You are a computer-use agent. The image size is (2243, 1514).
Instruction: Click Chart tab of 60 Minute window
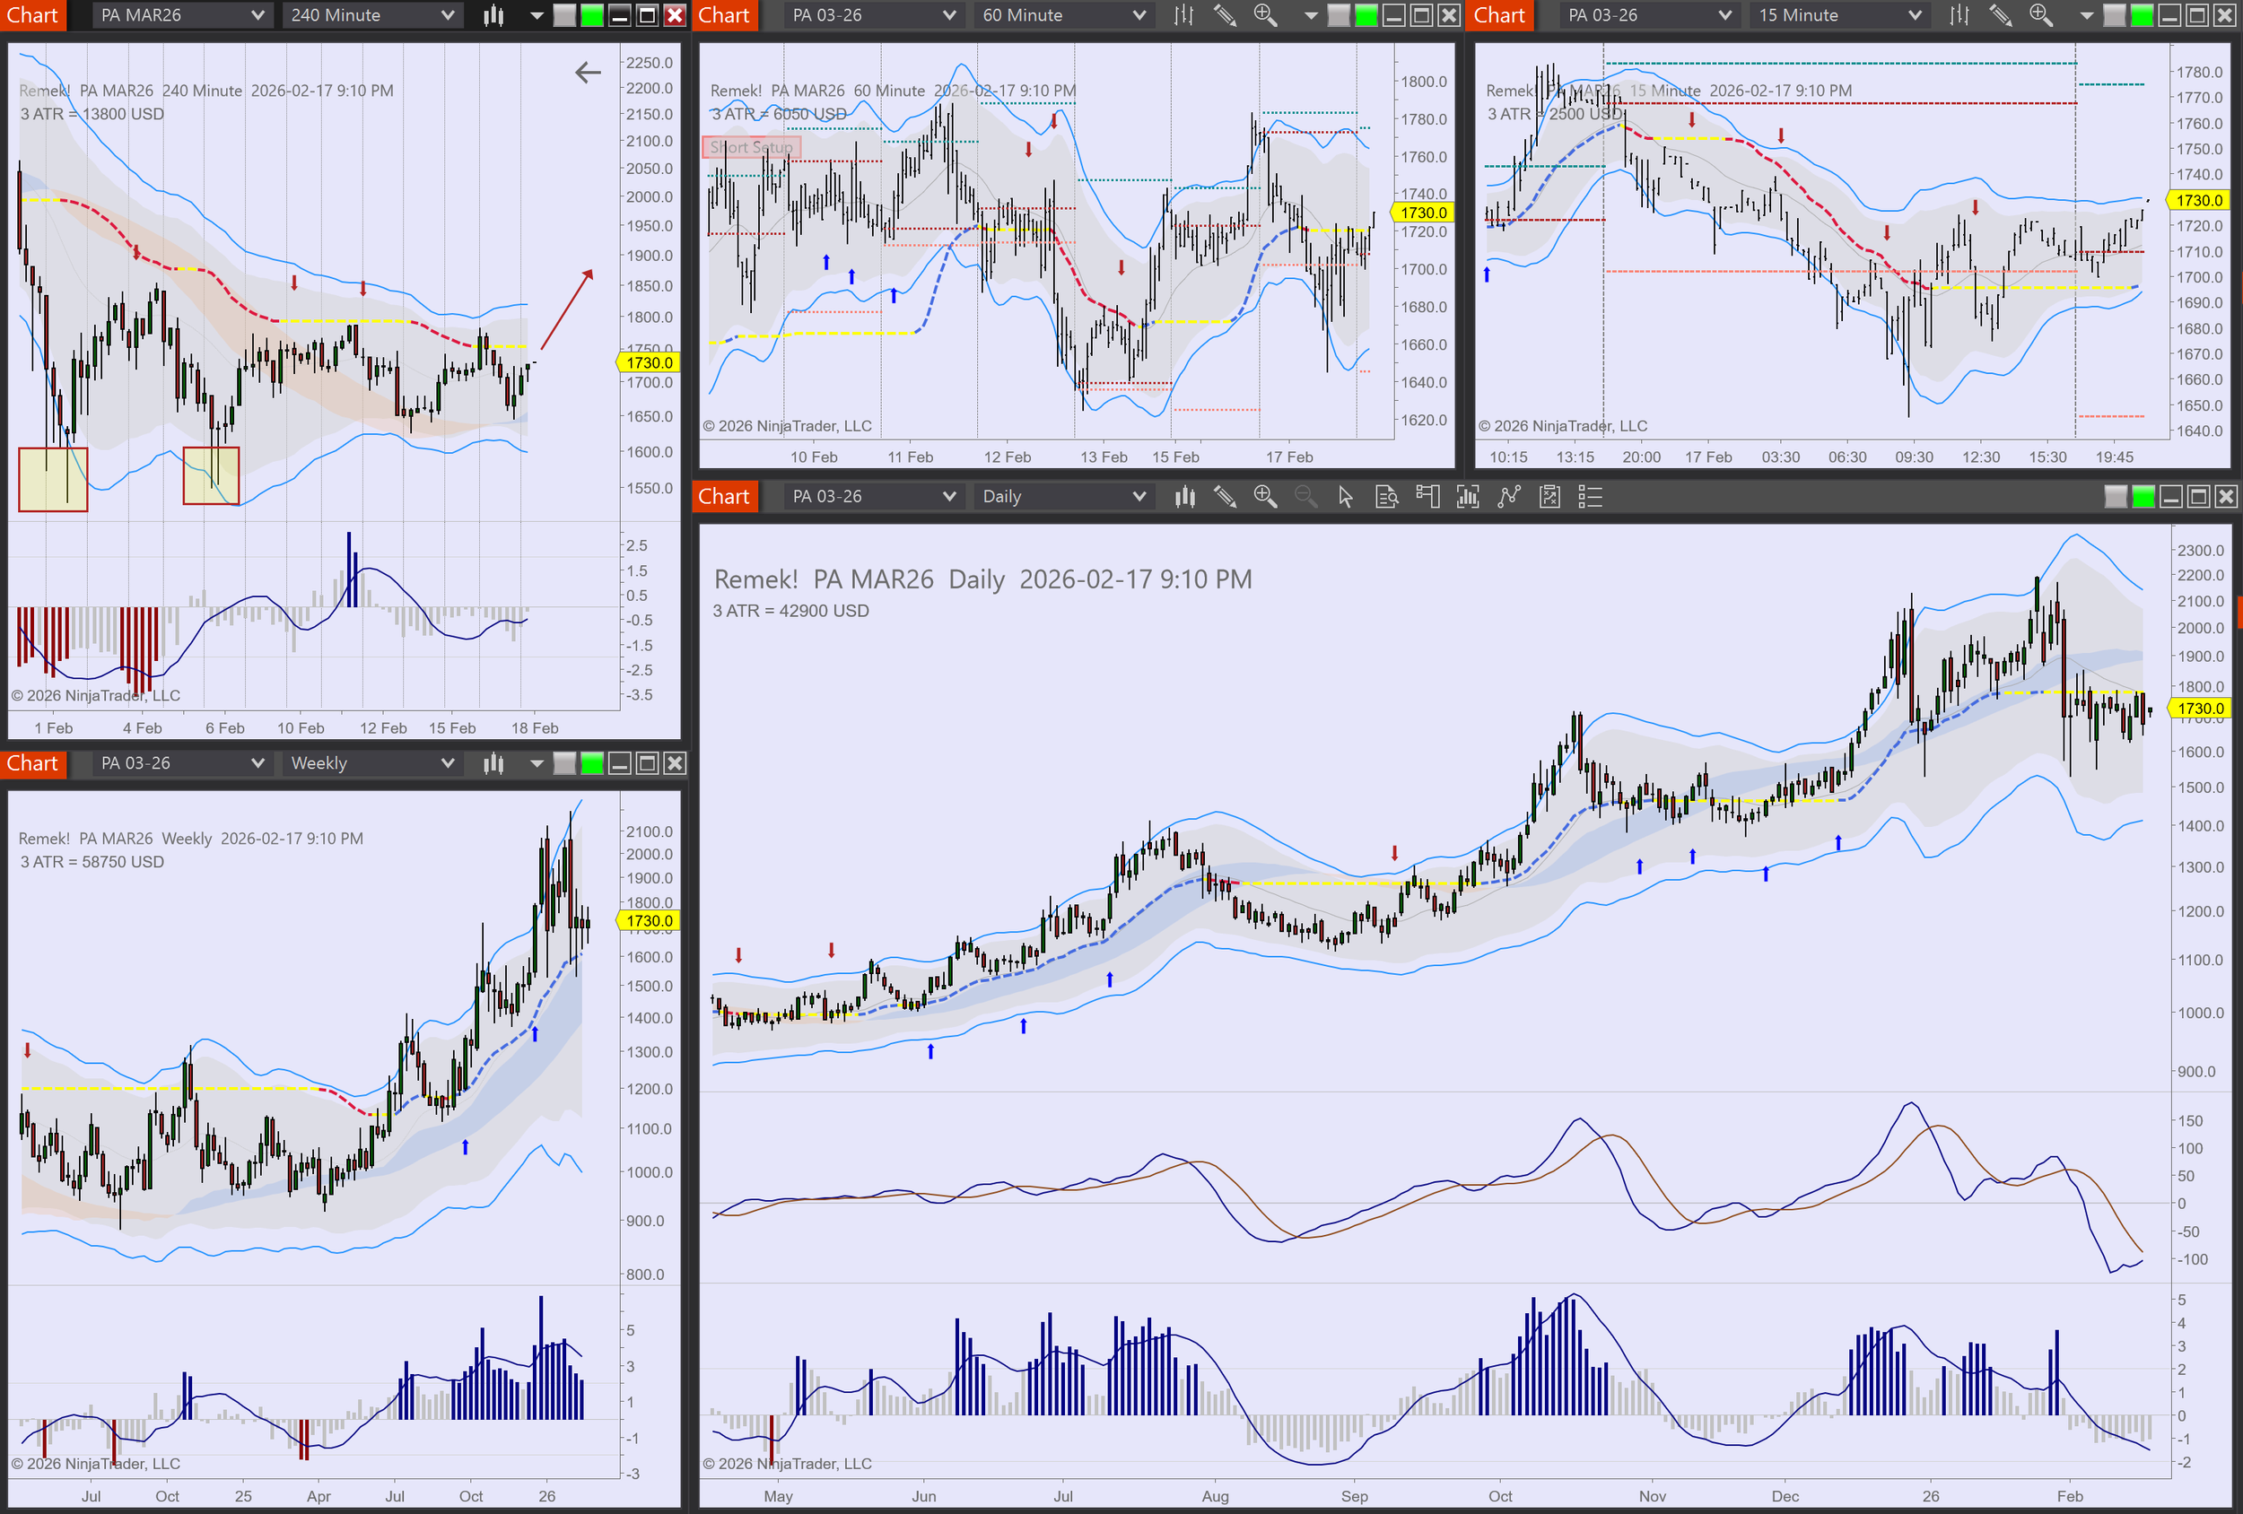point(724,15)
